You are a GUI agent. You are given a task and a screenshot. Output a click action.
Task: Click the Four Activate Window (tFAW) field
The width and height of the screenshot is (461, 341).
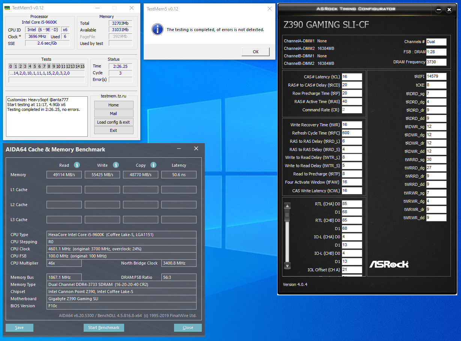(x=352, y=182)
